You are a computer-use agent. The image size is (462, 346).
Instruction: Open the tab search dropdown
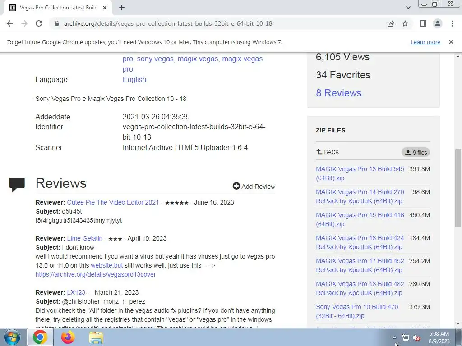408,8
